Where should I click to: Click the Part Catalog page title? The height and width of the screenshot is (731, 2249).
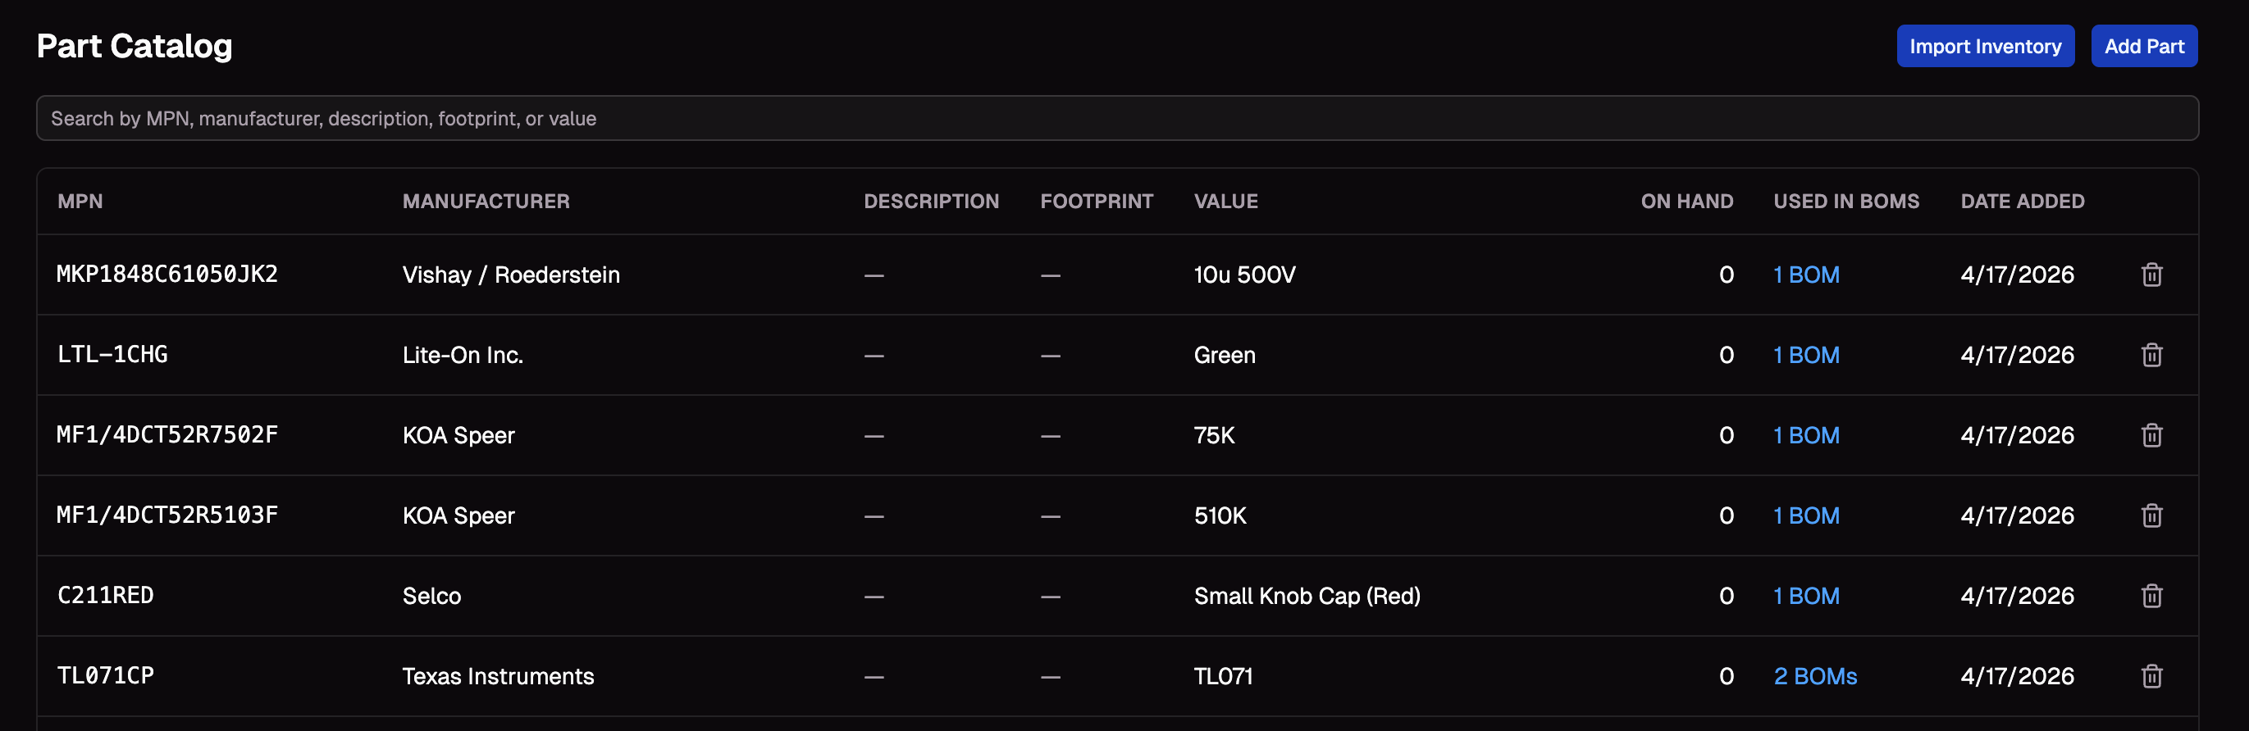point(135,45)
